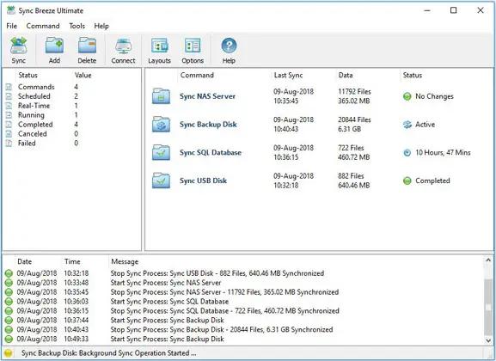Viewport: 496px width, 361px height.
Task: Click the Delete folder icon
Action: [87, 46]
